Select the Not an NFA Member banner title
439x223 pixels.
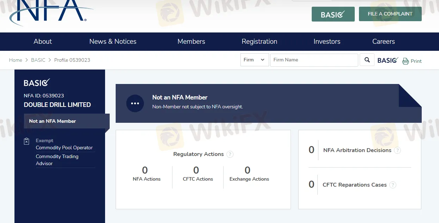pos(180,97)
